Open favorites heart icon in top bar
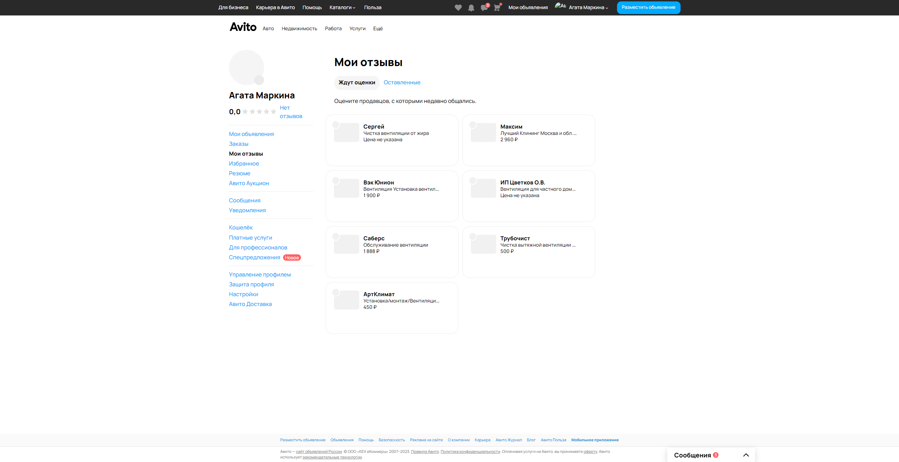Image resolution: width=899 pixels, height=462 pixels. pos(458,8)
